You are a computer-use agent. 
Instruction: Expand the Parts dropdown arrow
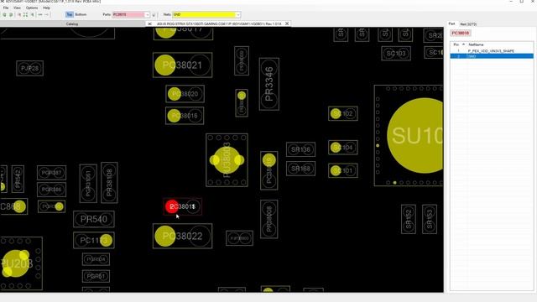148,15
